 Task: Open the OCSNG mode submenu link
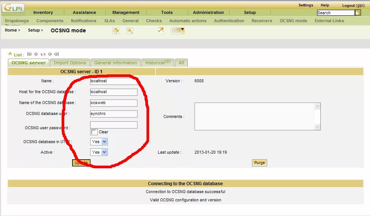(293, 21)
